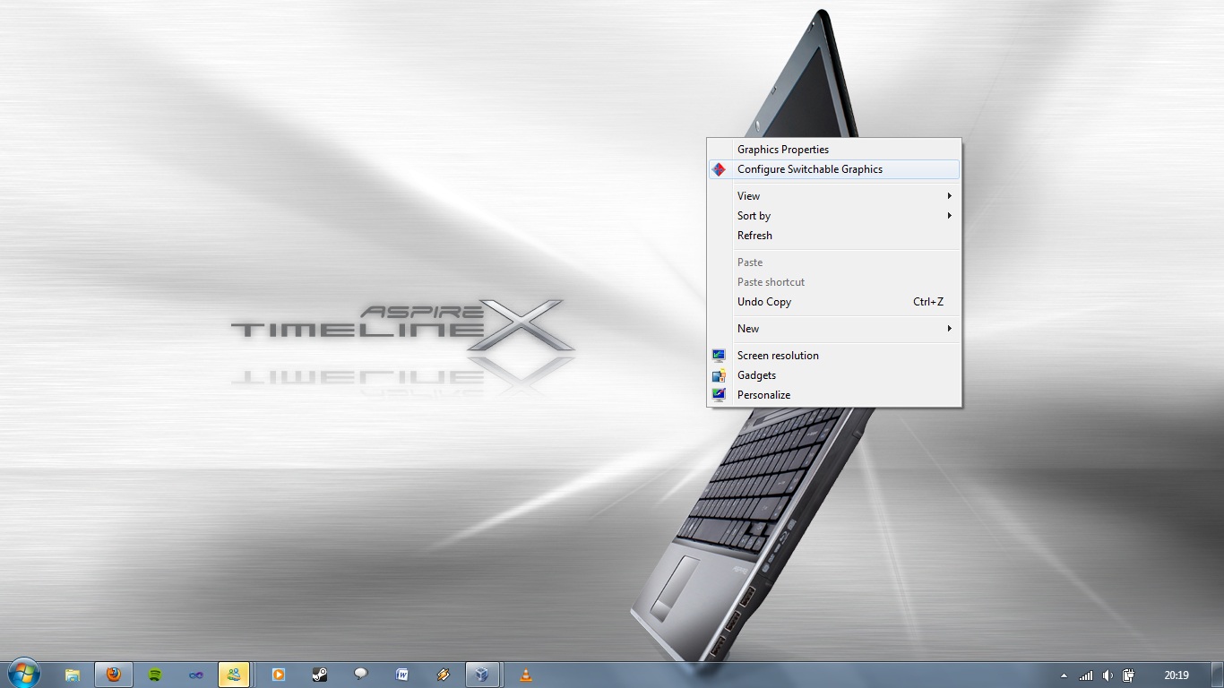The height and width of the screenshot is (688, 1224).
Task: Click the volume speaker tray icon
Action: (1108, 675)
